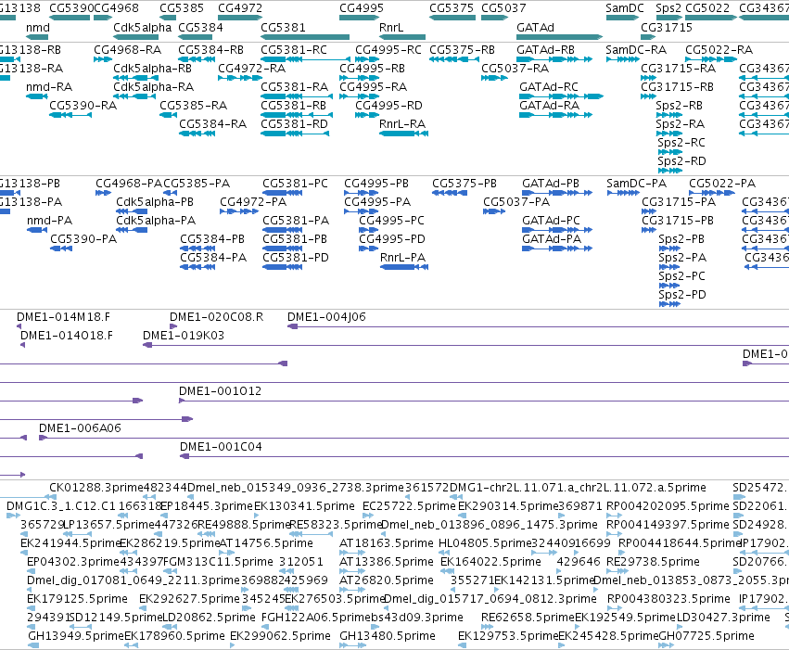789x650 pixels.
Task: Click the CG4995-PC protein label
Action: point(391,221)
